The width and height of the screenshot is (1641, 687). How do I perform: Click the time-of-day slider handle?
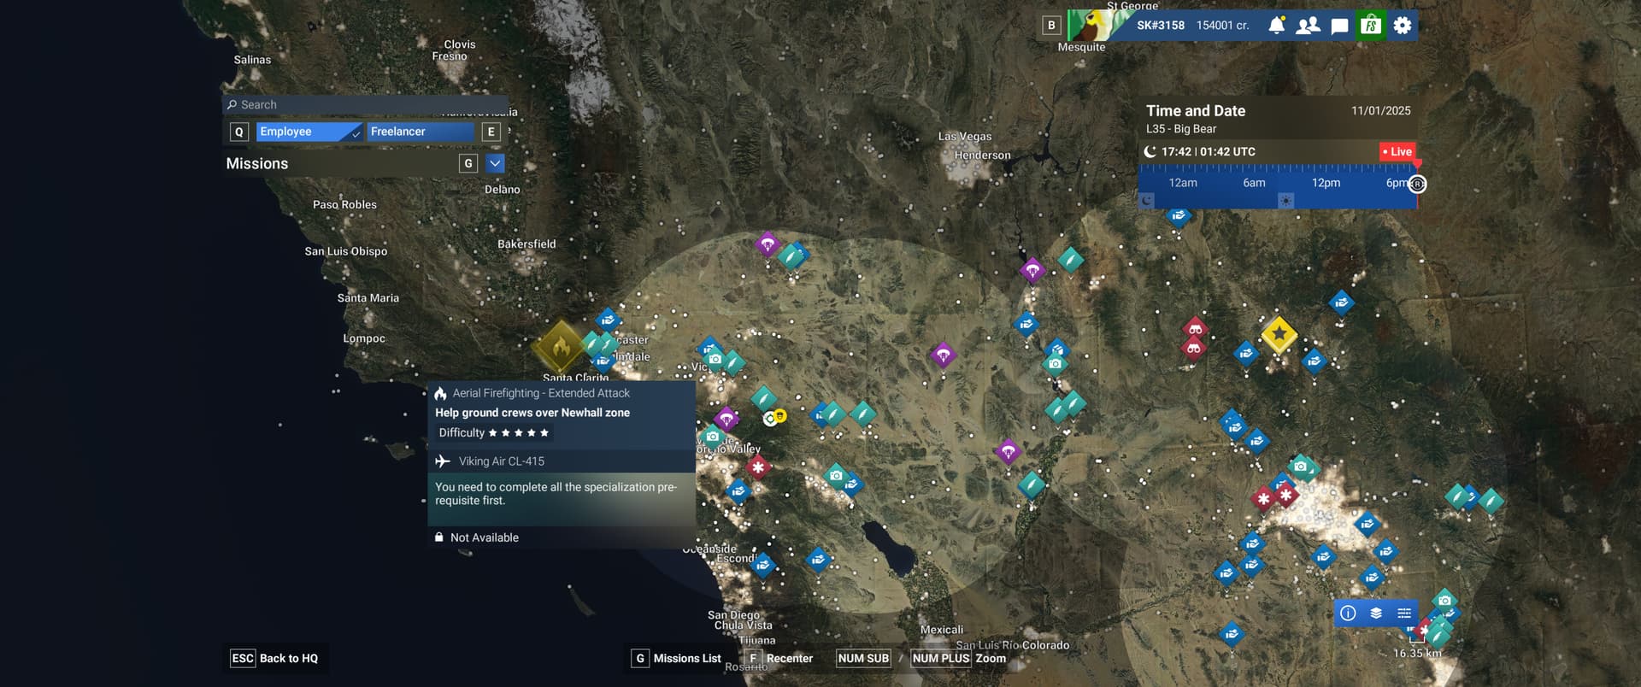tap(1417, 184)
